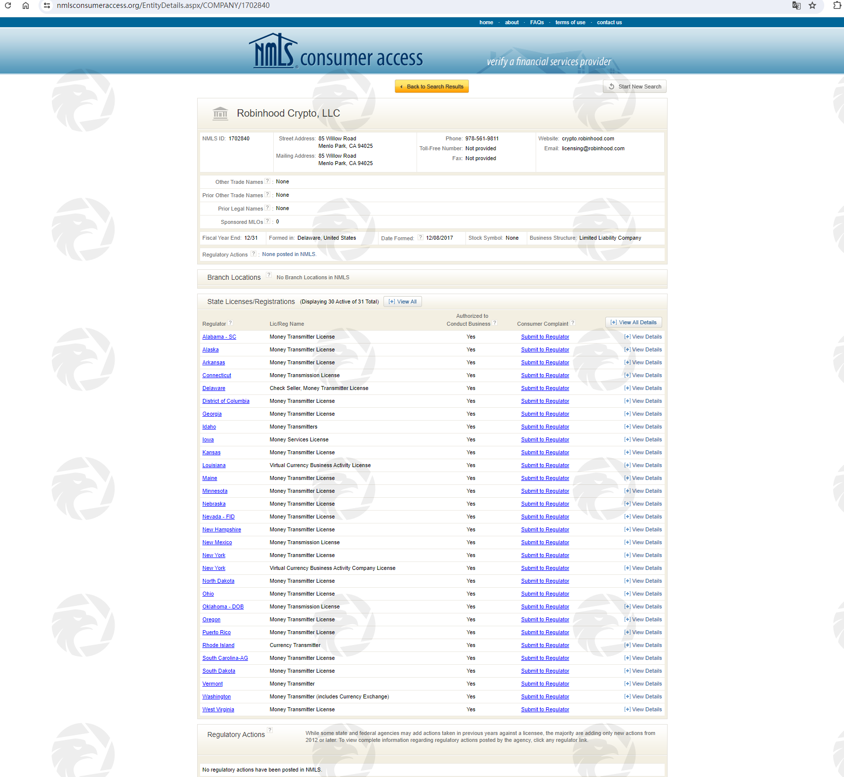Viewport: 844px width, 777px height.
Task: Open help icon next to Date Formed
Action: pos(421,237)
